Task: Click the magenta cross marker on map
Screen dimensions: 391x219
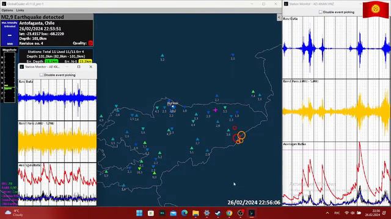Action: click(216, 110)
